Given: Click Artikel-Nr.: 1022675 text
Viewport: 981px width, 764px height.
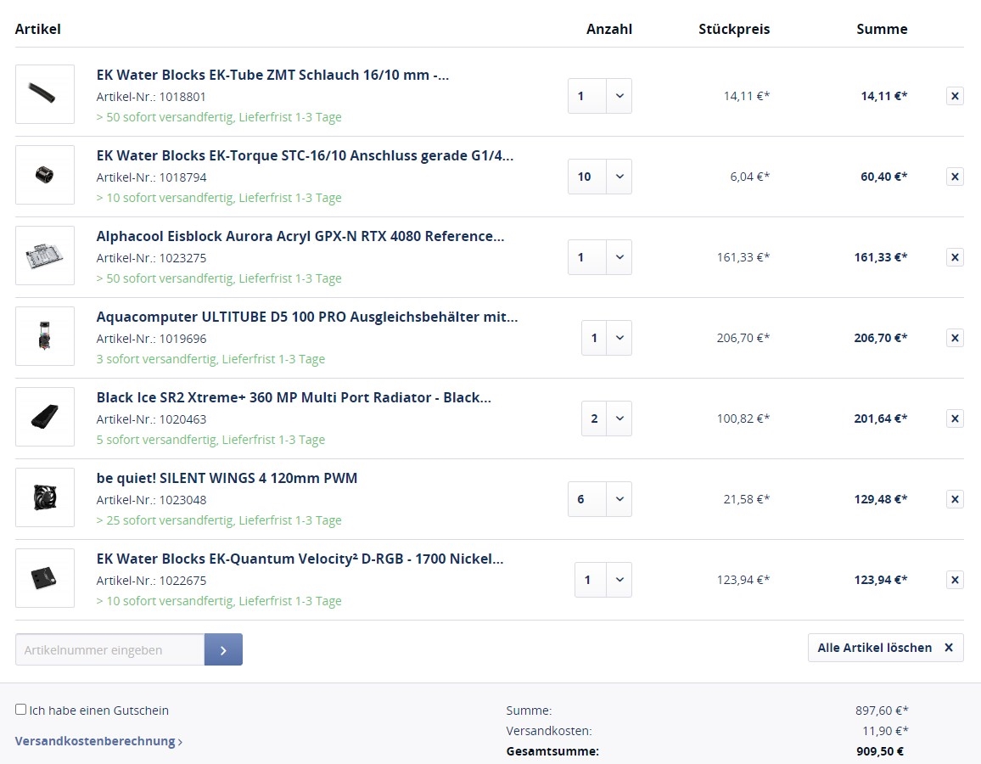Looking at the screenshot, I should click(x=151, y=581).
